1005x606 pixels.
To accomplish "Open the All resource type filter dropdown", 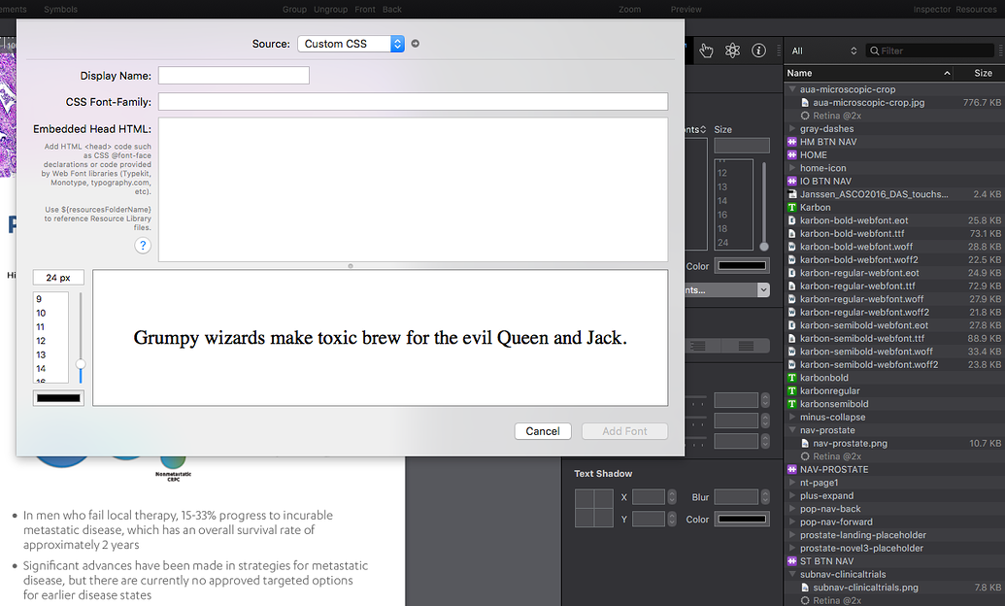I will (823, 50).
